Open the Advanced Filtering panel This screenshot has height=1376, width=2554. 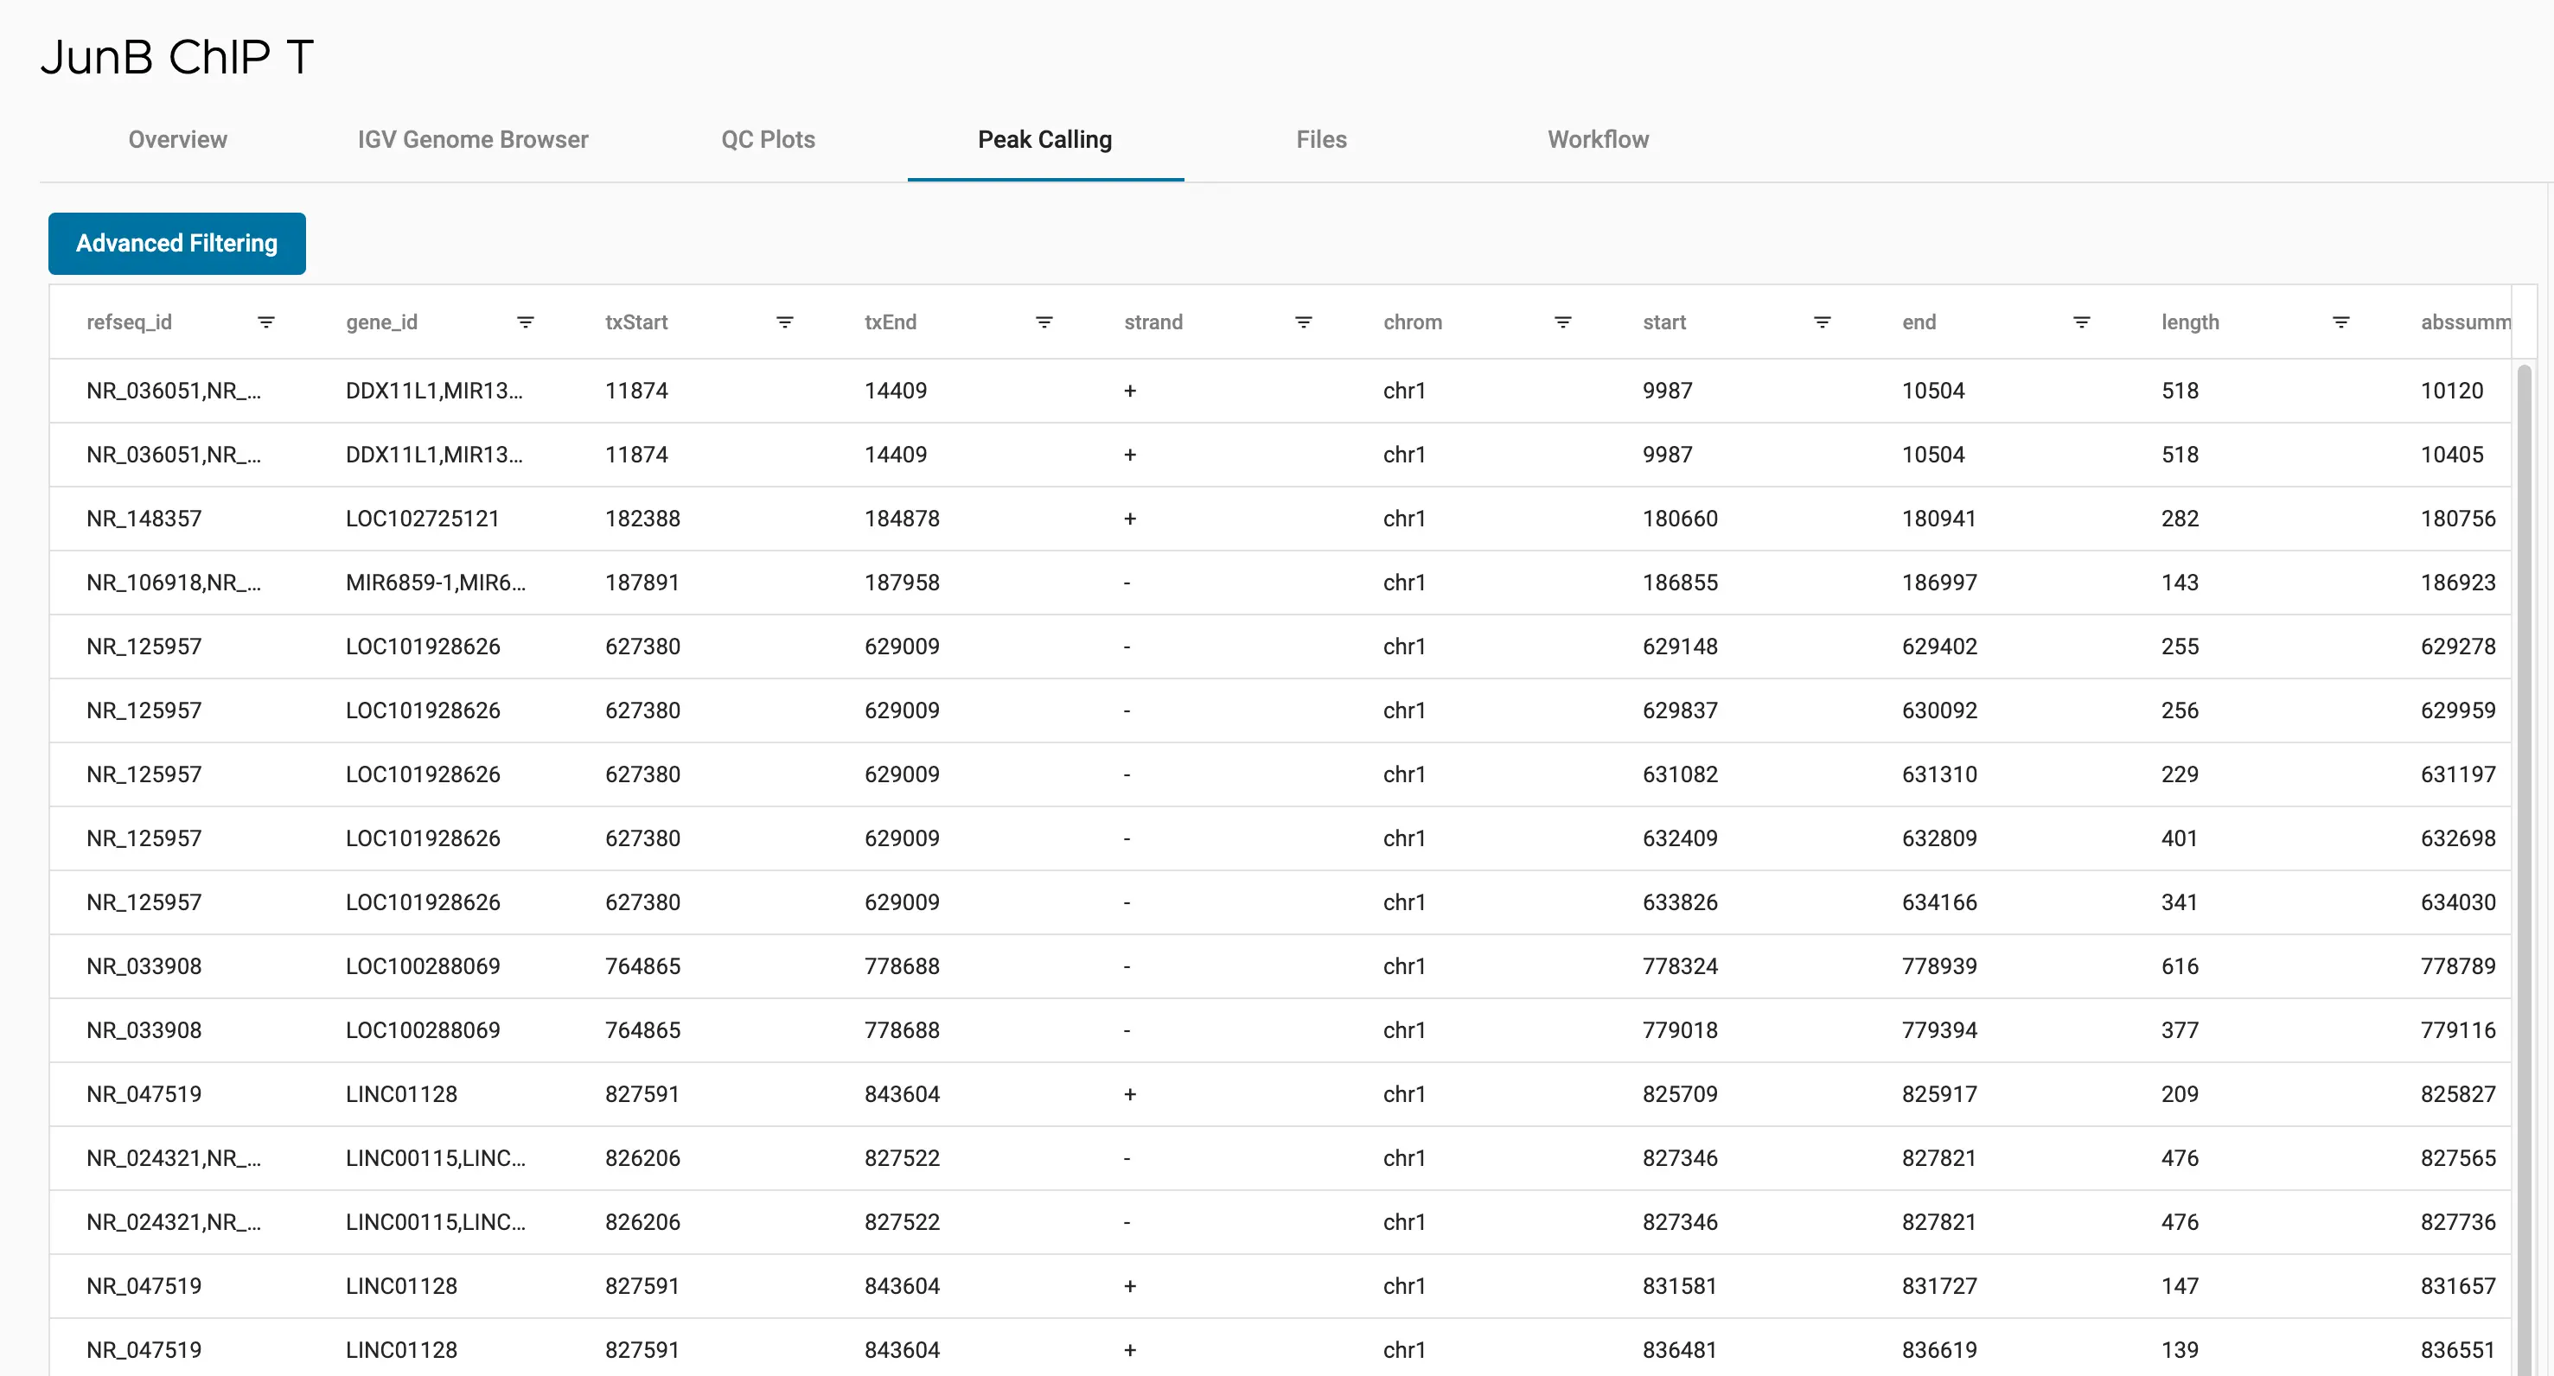(178, 242)
